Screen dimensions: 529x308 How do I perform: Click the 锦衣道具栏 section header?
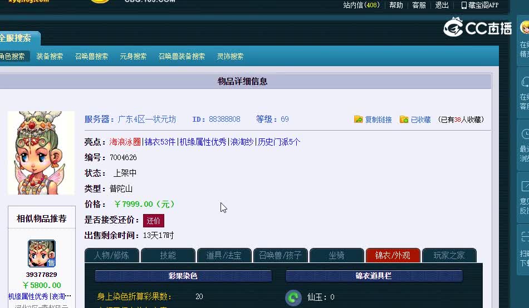(374, 276)
